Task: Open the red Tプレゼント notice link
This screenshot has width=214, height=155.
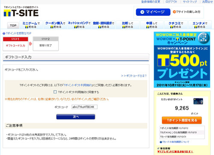Action: 175,152
